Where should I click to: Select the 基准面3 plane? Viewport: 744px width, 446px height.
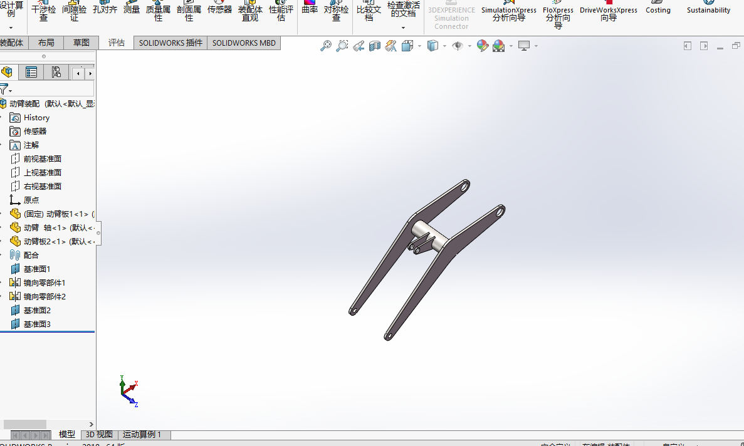37,324
